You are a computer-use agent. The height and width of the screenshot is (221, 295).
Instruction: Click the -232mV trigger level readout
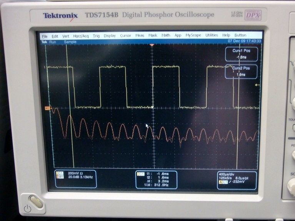(x=238, y=182)
